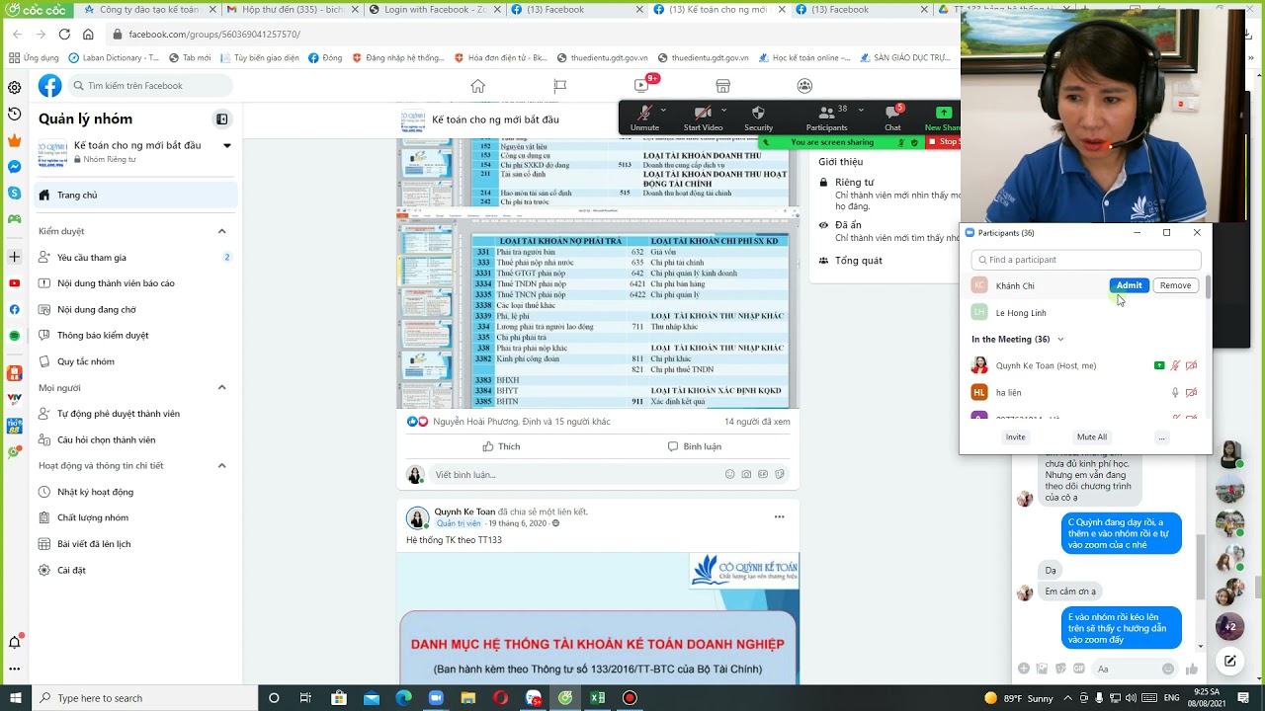The height and width of the screenshot is (711, 1265).
Task: Open Messenger in Coc Coc sidebar
Action: (14, 167)
